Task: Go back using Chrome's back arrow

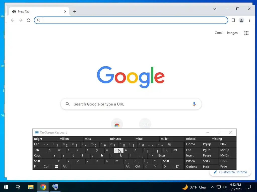Action: click(x=13, y=20)
